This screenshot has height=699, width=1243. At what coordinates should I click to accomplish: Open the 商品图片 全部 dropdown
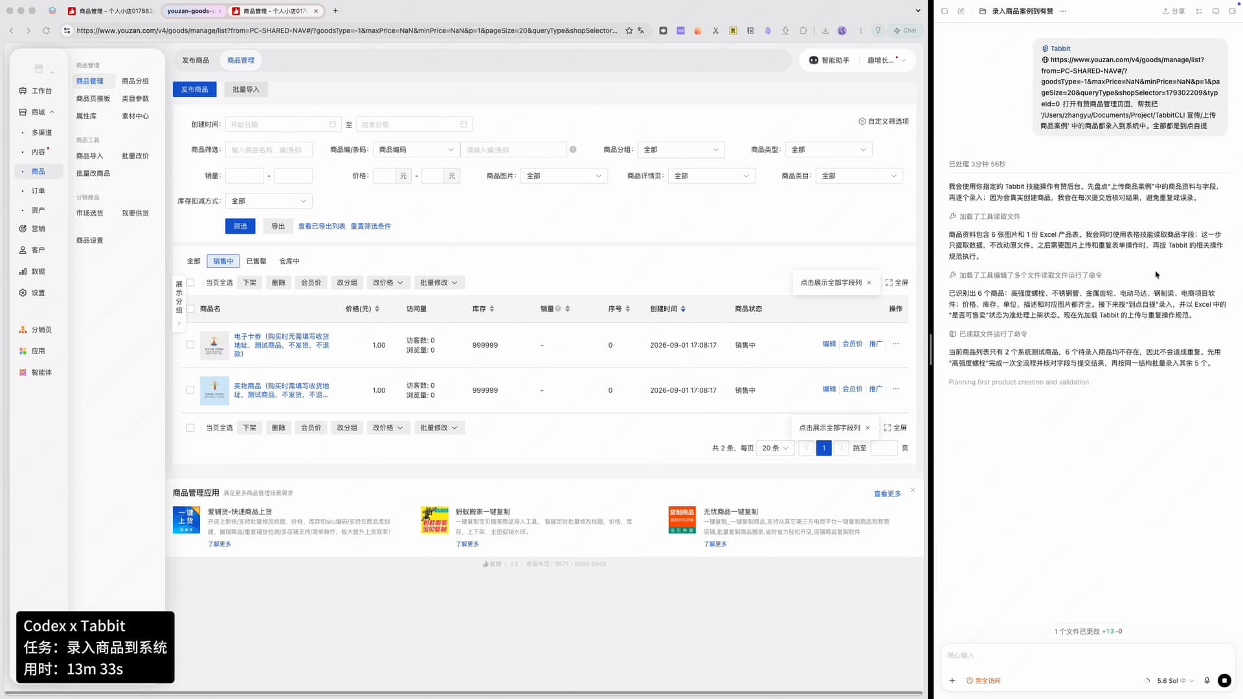point(563,175)
